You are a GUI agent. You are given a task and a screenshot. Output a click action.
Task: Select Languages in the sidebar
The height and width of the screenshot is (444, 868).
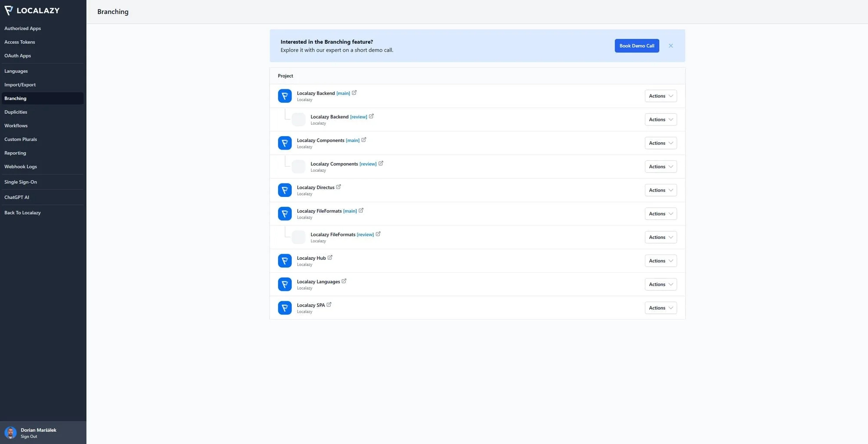[43, 71]
